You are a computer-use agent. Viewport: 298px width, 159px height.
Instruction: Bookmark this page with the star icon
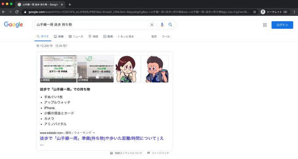click(x=255, y=12)
